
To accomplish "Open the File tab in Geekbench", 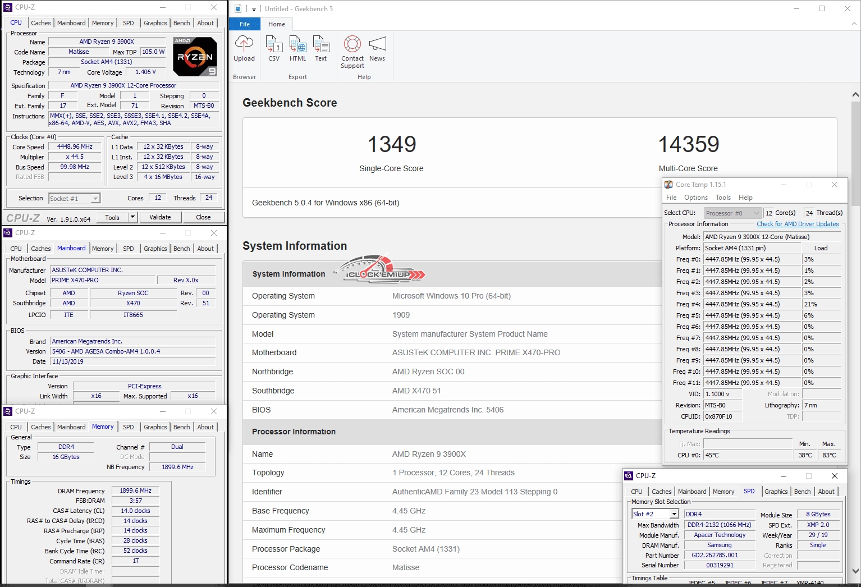I will (245, 24).
